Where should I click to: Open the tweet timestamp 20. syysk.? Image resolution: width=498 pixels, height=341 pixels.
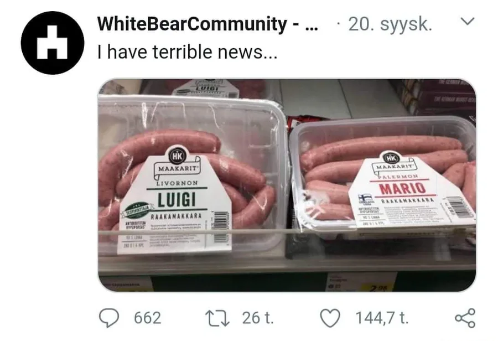pyautogui.click(x=390, y=24)
